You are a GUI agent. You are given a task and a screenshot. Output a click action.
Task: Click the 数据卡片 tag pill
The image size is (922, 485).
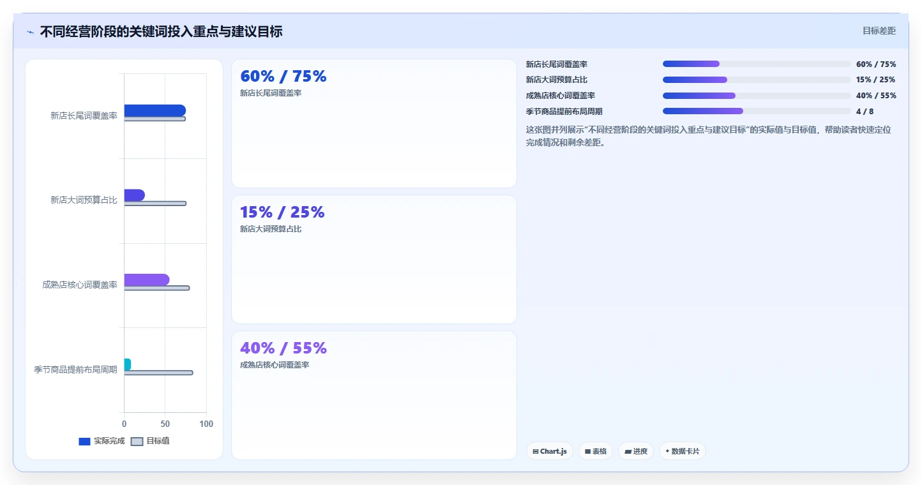[683, 451]
